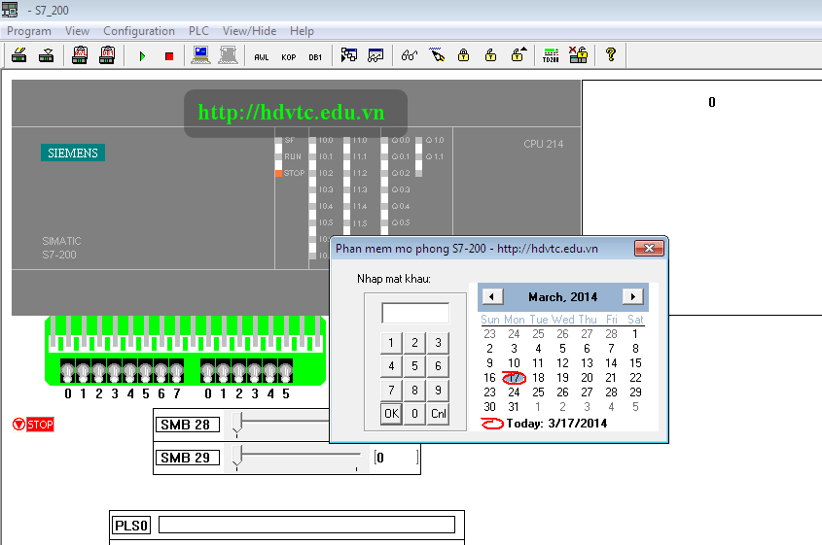Click the SIEMENS logo on the PLC

[73, 153]
